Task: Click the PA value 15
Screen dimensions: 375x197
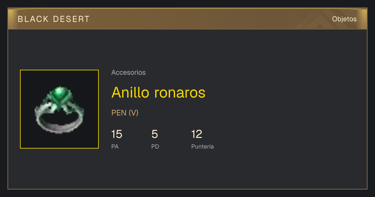Action: pyautogui.click(x=117, y=134)
